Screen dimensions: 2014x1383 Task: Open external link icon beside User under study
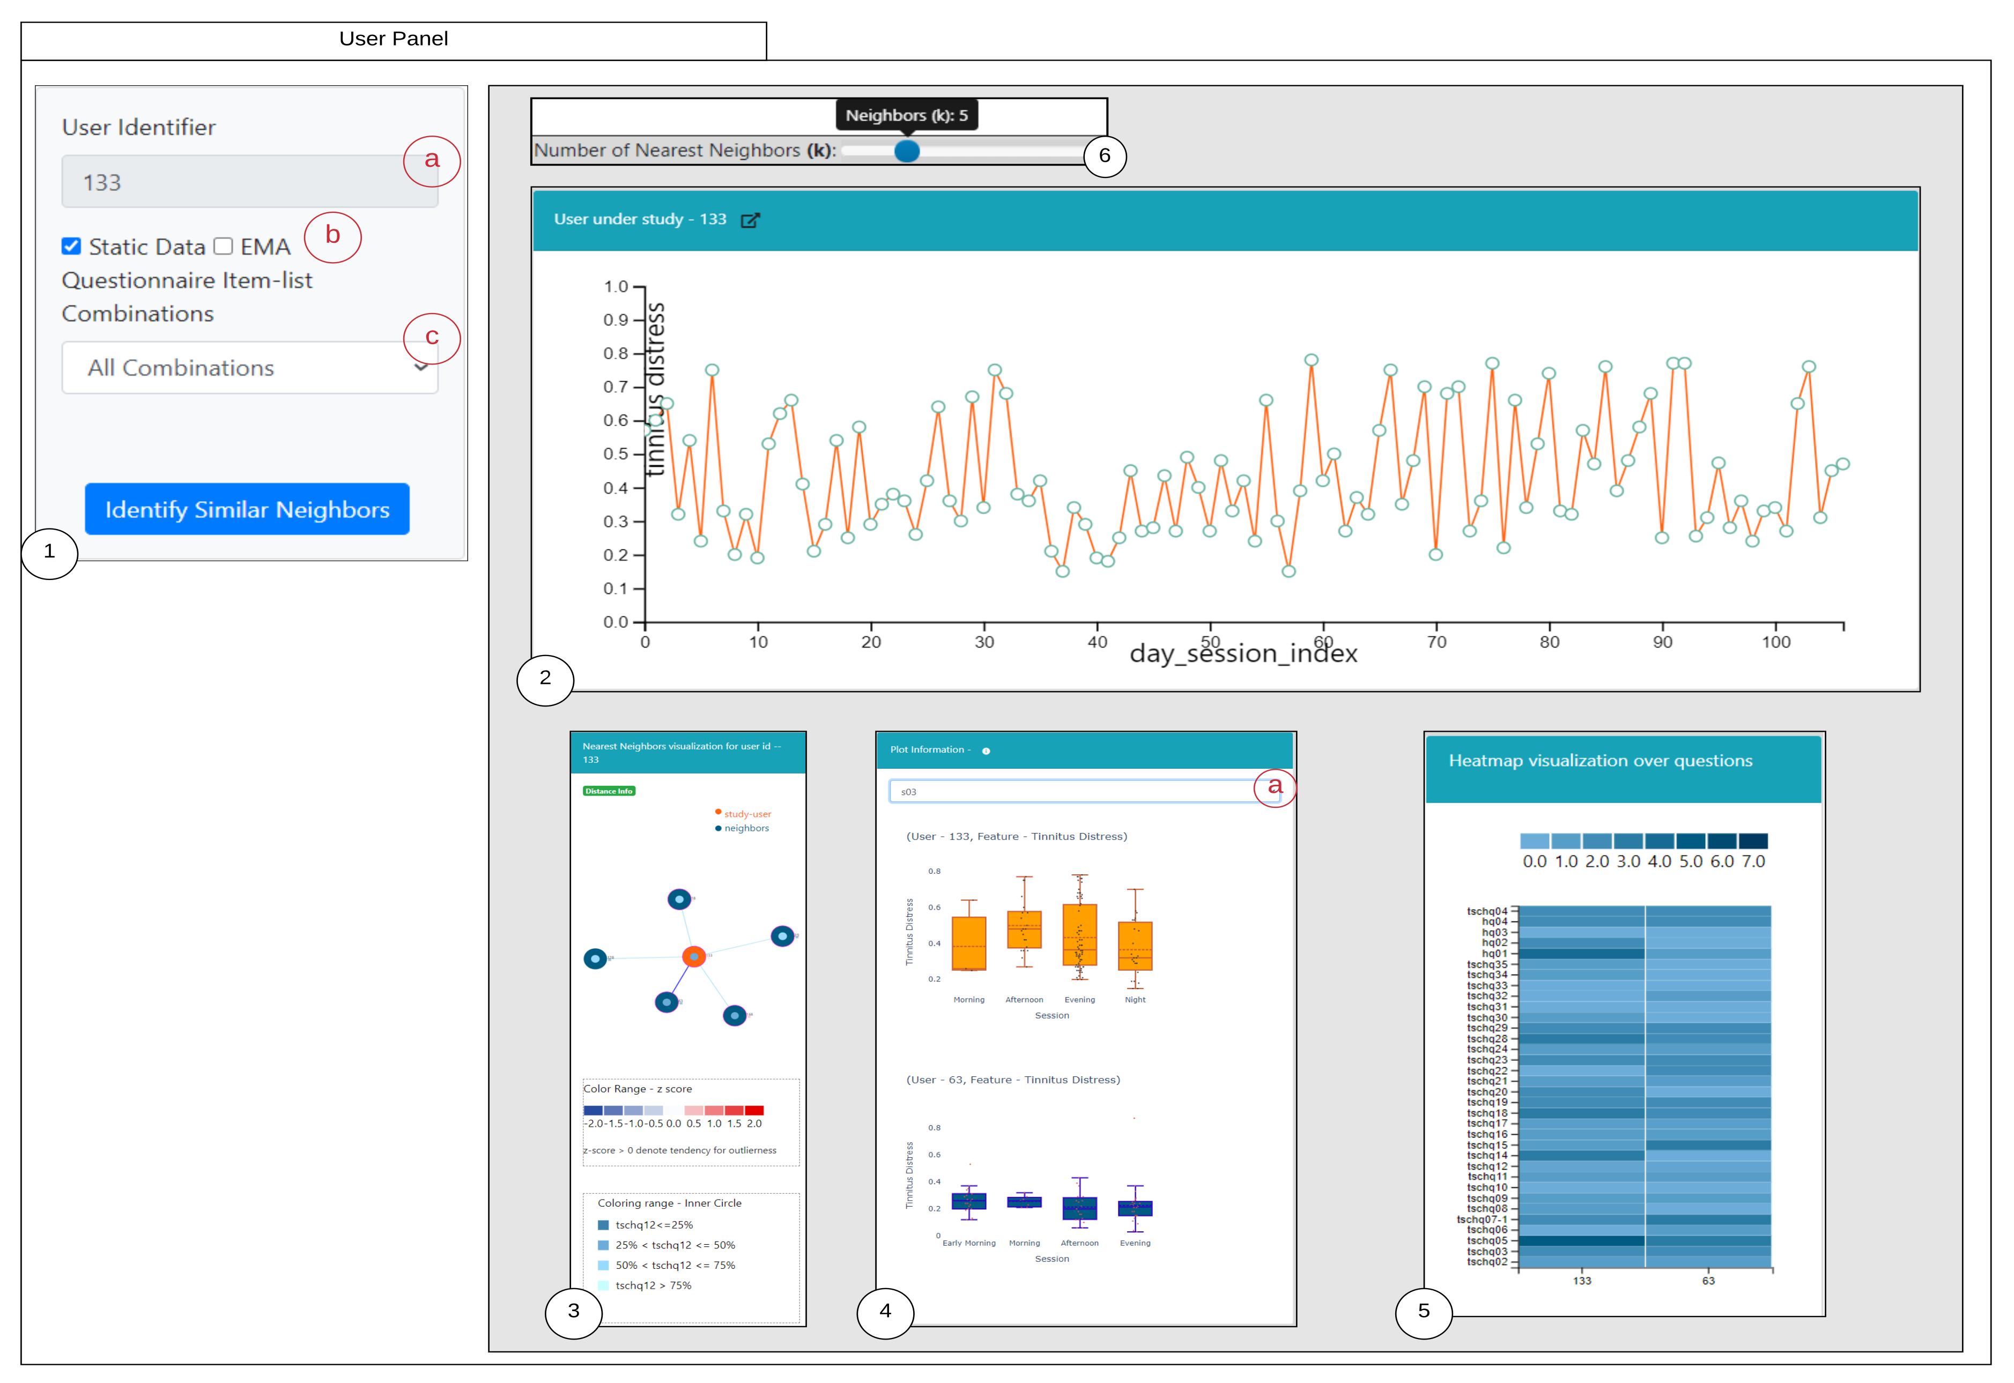750,220
